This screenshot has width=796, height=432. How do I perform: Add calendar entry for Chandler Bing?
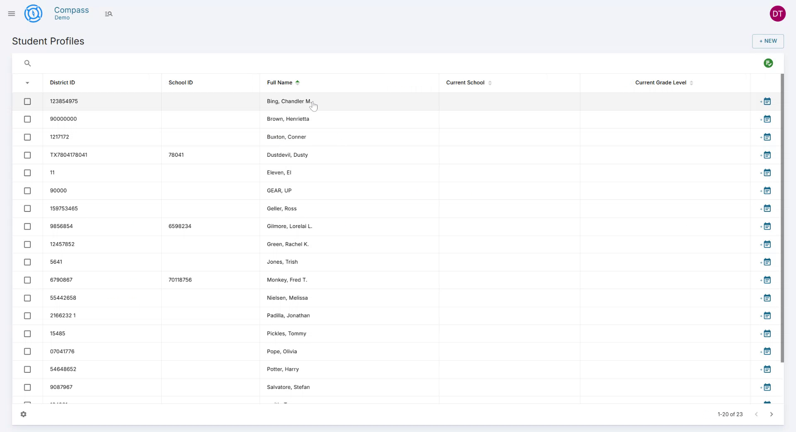pos(766,102)
